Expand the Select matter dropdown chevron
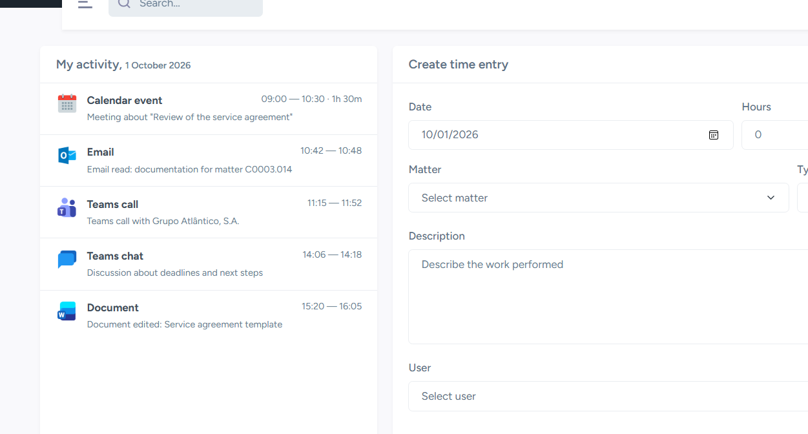This screenshot has width=808, height=434. click(771, 198)
